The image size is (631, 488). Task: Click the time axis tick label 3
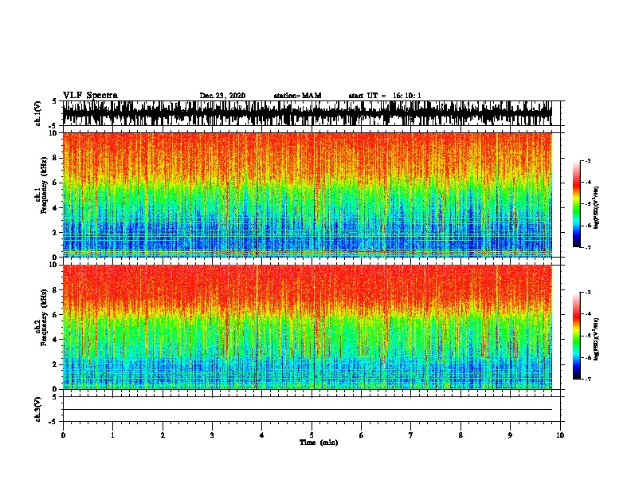212,435
